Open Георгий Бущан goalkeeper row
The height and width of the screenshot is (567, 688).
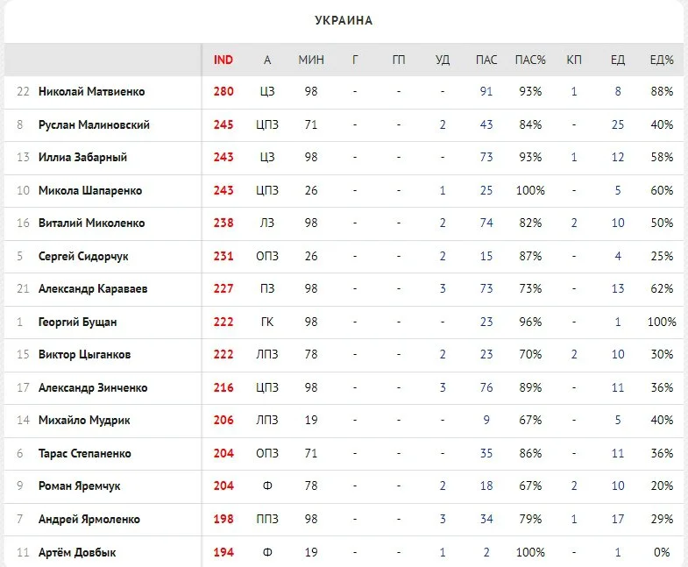click(79, 322)
